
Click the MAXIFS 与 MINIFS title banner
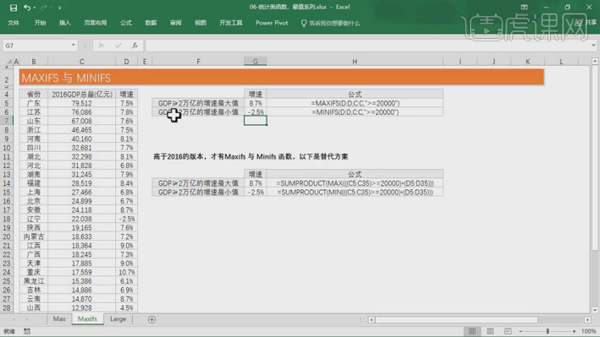(281, 78)
